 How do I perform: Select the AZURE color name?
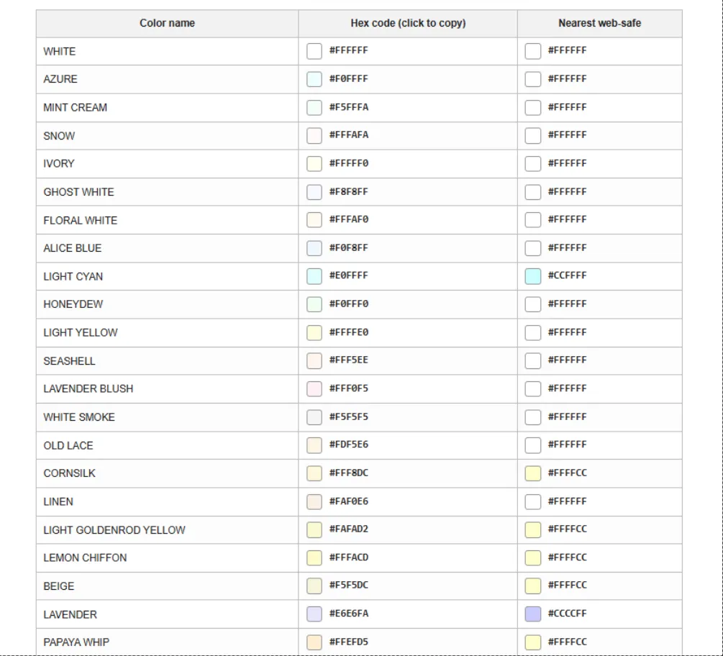click(x=60, y=79)
